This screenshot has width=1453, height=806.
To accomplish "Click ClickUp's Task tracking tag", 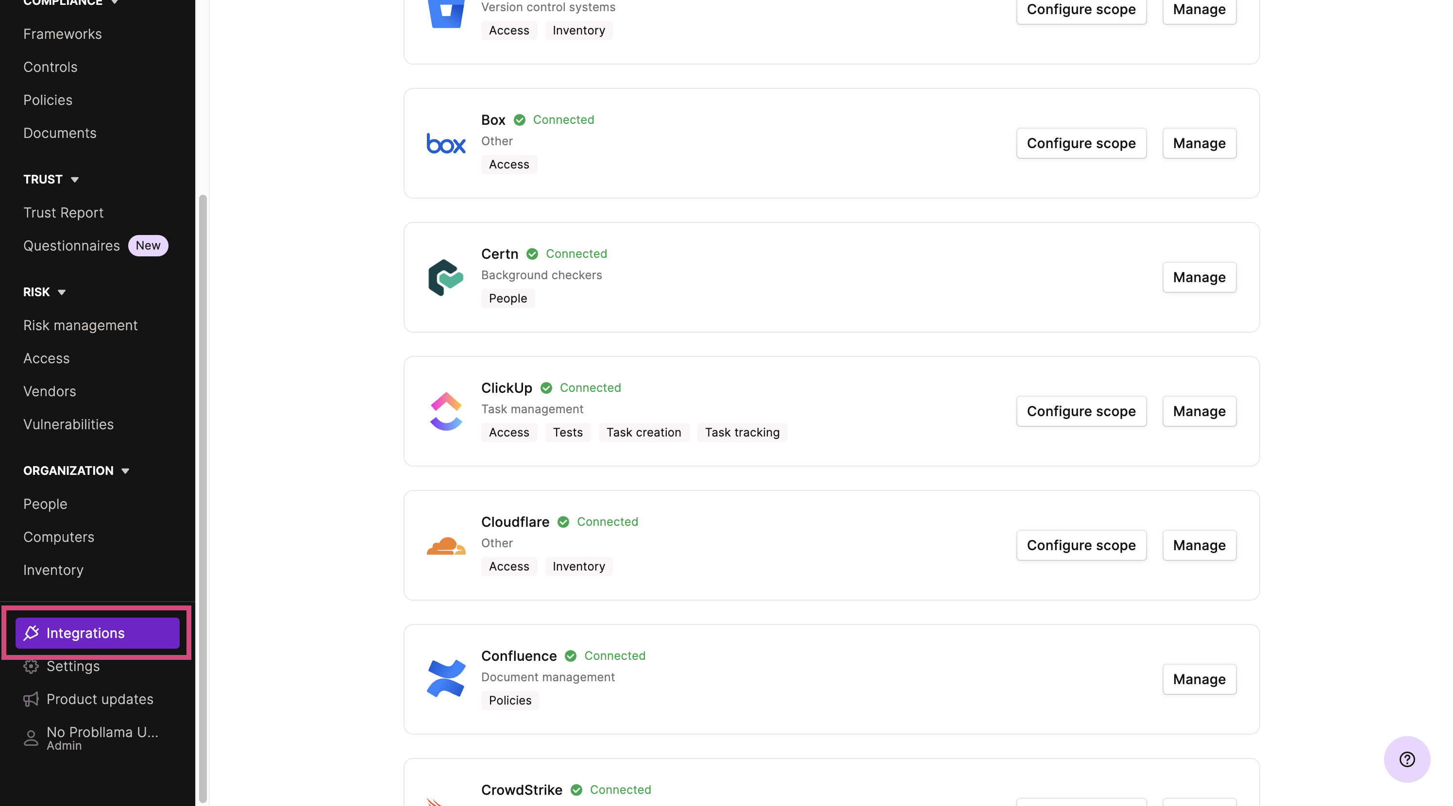I will click(742, 433).
